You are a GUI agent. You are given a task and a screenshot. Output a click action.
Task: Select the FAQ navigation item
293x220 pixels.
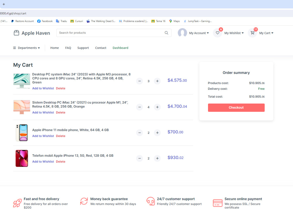[68, 48]
